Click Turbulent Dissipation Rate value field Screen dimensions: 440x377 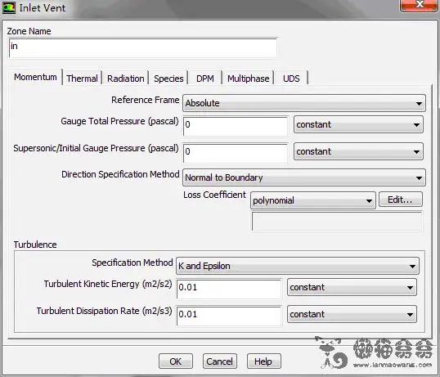click(x=229, y=316)
